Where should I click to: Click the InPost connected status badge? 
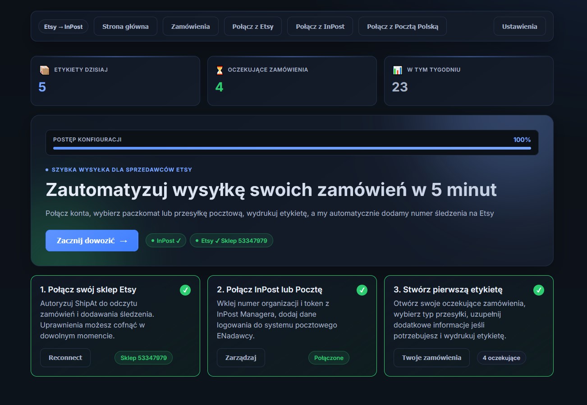click(x=165, y=241)
